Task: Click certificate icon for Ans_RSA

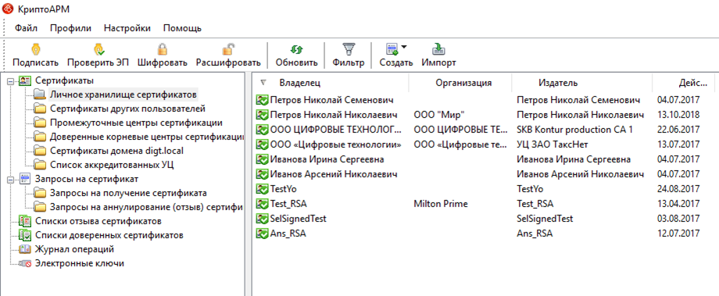Action: click(x=262, y=234)
